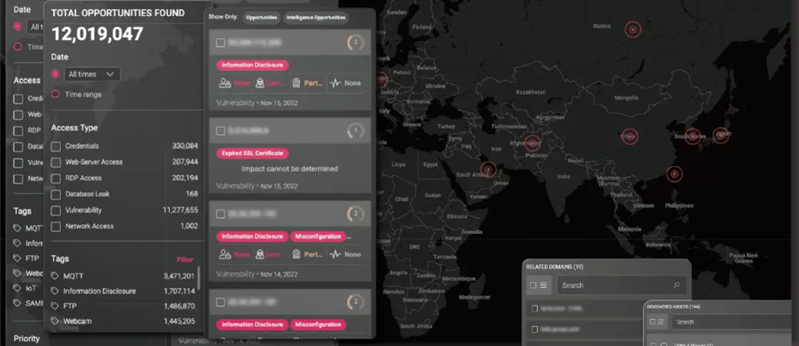Open the All times date dropdown
Viewport: 799px width, 346px height.
(x=92, y=74)
